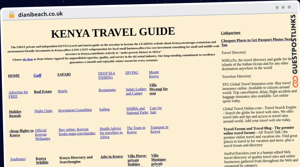The height and width of the screenshot is (167, 300).
Task: Open DEEP SEA FISHING link
Action: (x=107, y=75)
